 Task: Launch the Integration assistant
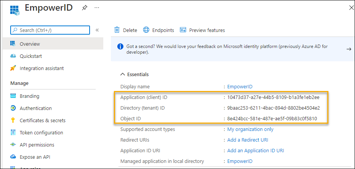pyautogui.click(x=41, y=68)
